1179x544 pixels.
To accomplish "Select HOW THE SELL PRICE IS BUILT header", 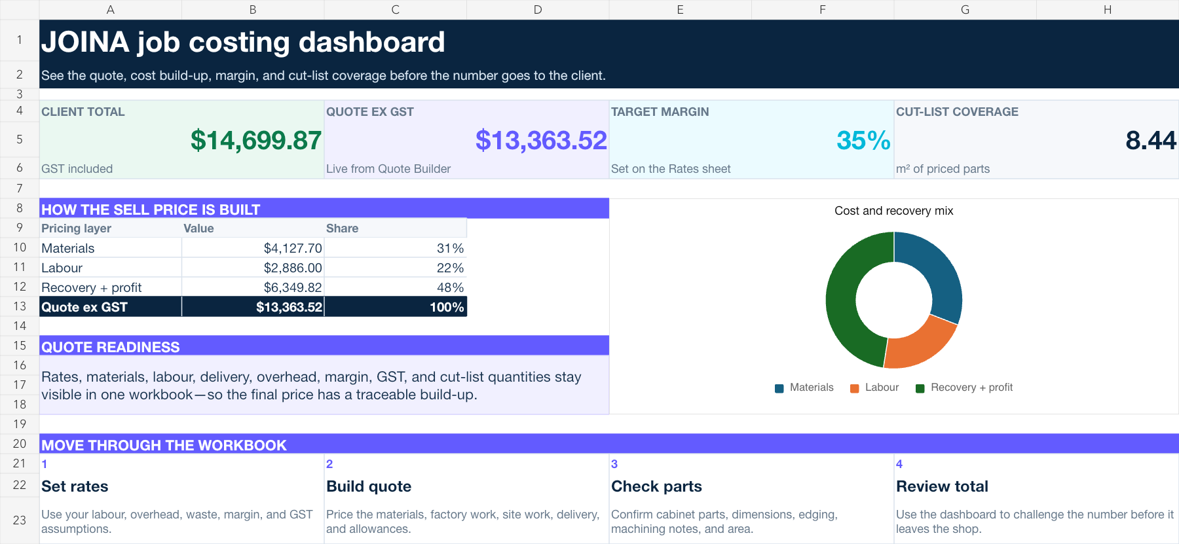I will [324, 209].
